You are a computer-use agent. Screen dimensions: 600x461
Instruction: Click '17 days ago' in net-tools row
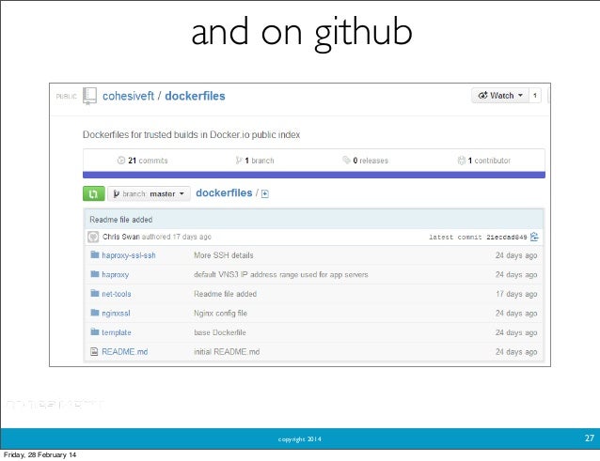click(x=516, y=294)
